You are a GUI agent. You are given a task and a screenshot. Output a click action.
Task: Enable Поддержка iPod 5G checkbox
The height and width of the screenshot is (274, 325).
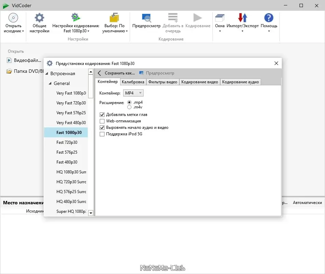pos(102,134)
